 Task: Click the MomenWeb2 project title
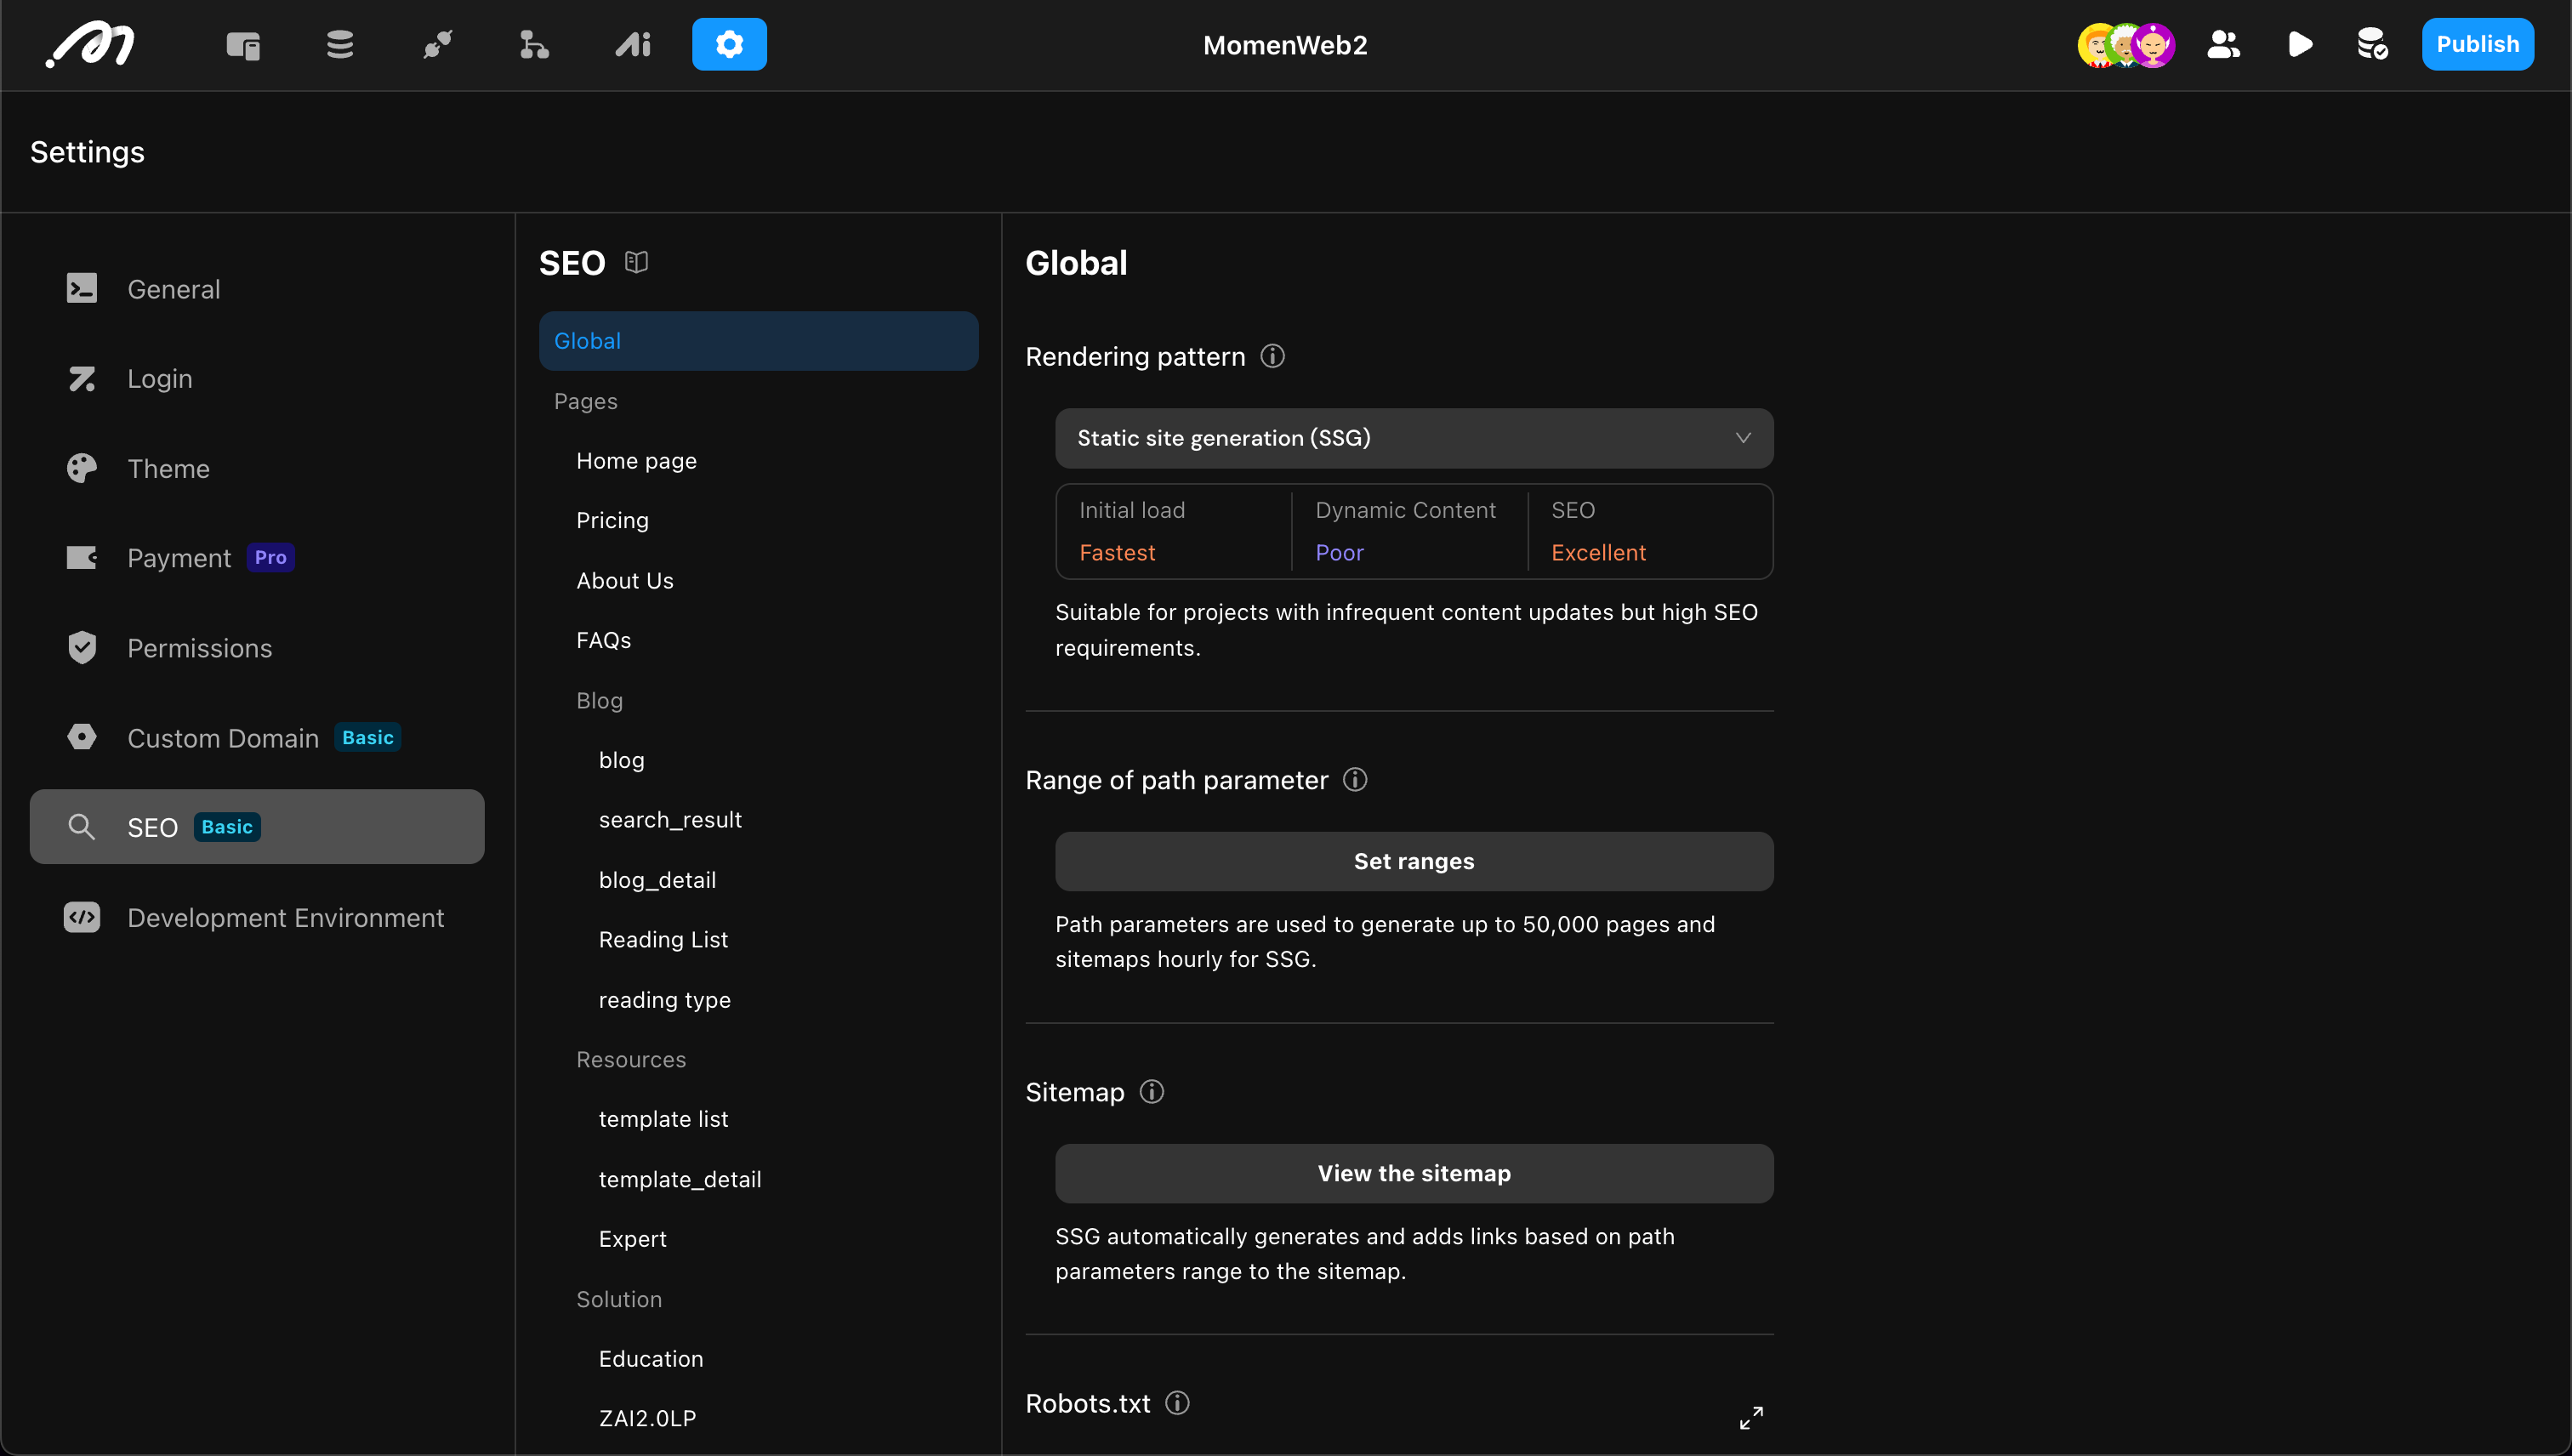click(x=1285, y=45)
